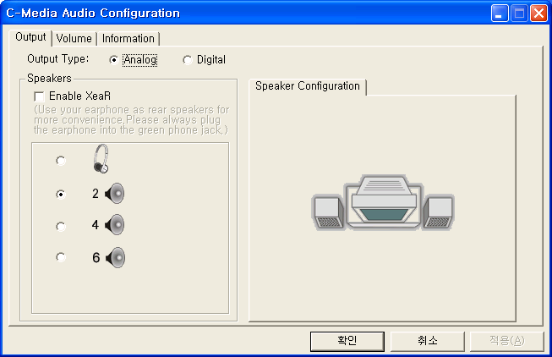This screenshot has height=357, width=552.
Task: Confirm with the 확인 button
Action: click(x=347, y=341)
